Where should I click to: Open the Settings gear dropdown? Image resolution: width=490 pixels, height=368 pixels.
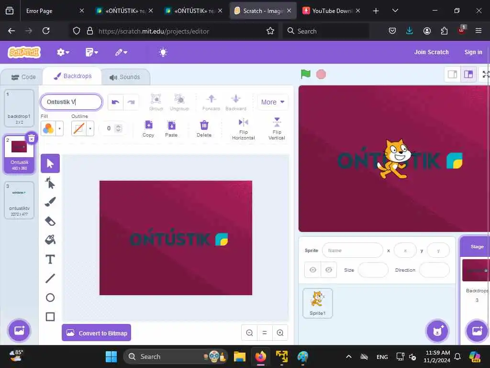click(63, 52)
